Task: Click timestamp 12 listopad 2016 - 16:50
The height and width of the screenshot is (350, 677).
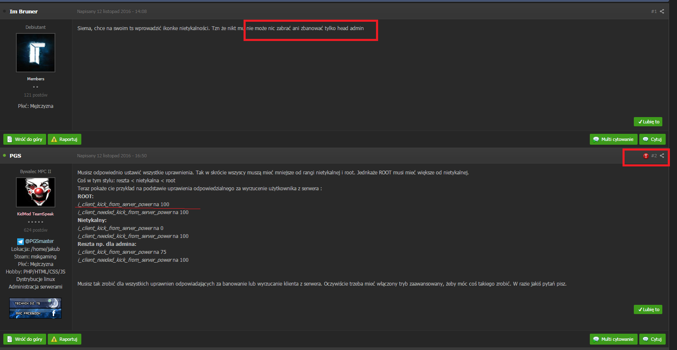Action: [112, 156]
